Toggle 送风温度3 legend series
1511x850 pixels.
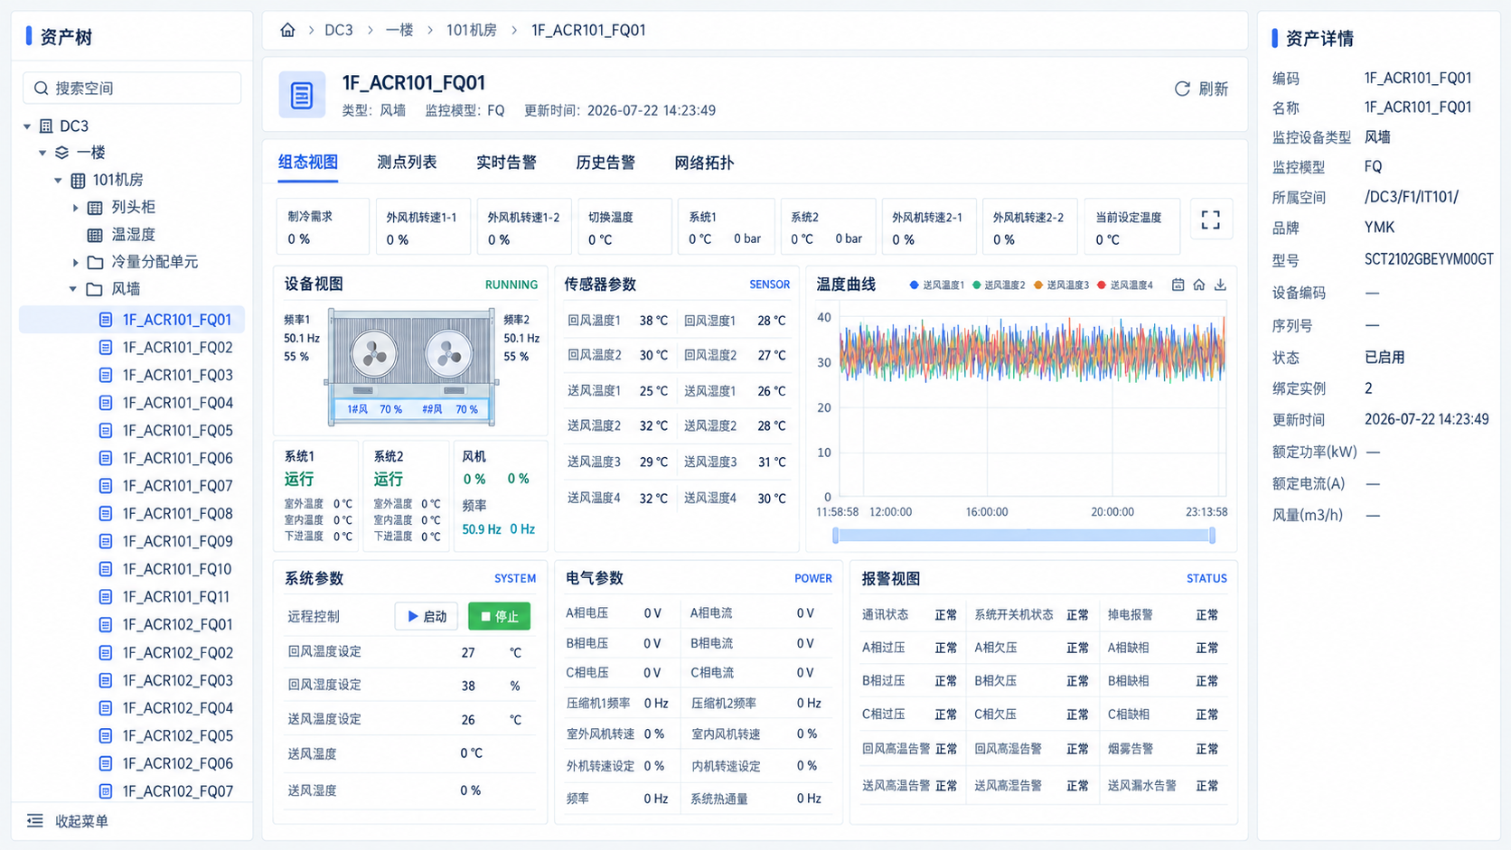[x=1061, y=285]
